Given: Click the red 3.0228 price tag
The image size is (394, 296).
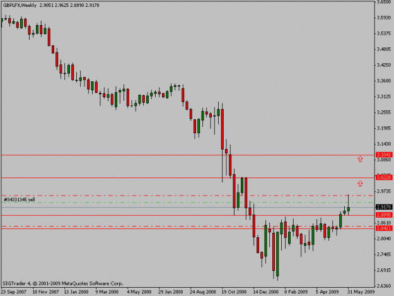Looking at the screenshot, I should [384, 177].
